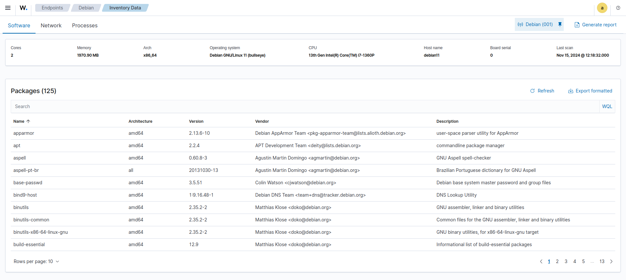Toggle WQL query mode
This screenshot has width=626, height=280.
point(607,106)
